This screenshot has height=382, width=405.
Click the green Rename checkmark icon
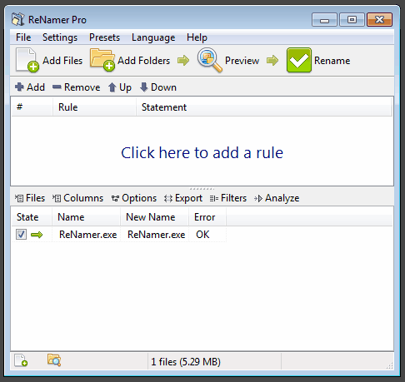299,60
